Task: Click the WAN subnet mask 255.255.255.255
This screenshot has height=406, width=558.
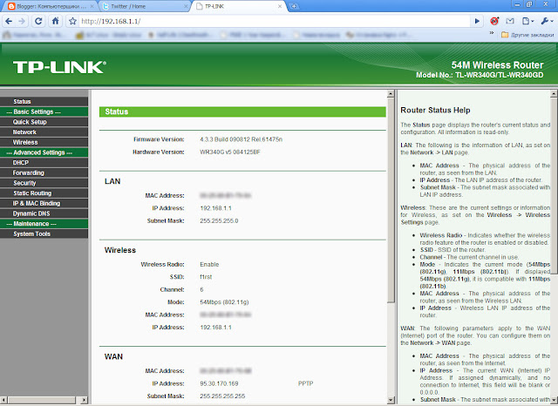Action: click(222, 396)
